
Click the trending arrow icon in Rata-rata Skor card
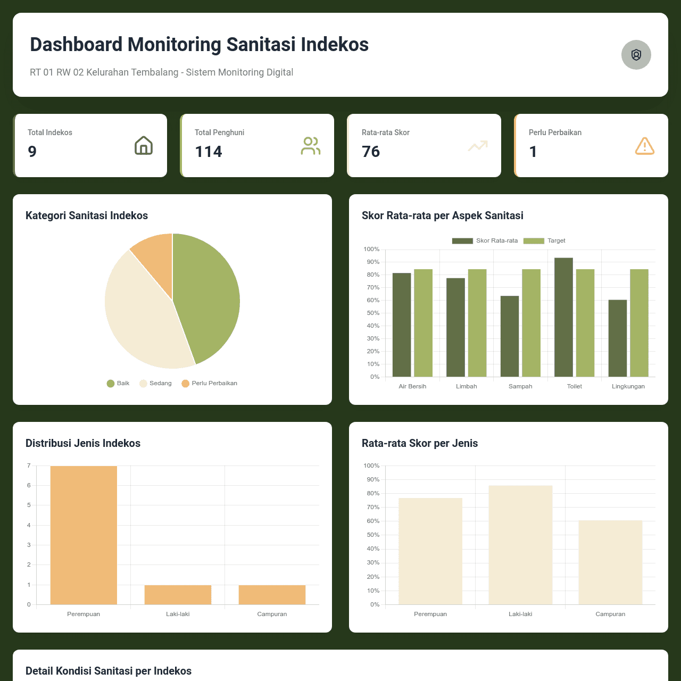tap(478, 145)
